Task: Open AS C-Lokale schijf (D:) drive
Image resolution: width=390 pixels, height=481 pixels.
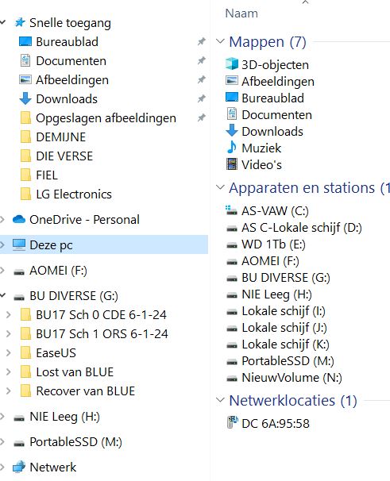Action: (302, 228)
